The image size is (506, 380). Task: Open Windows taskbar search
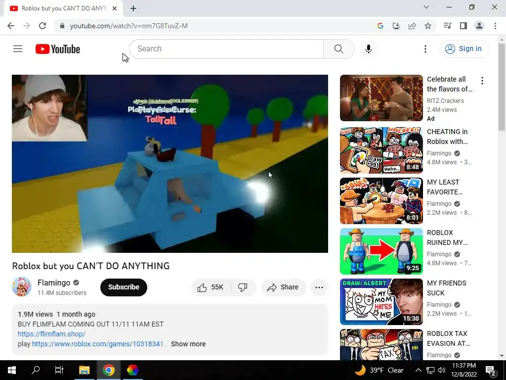36,370
